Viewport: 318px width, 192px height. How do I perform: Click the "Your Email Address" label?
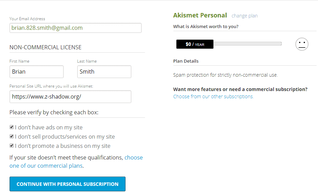click(27, 19)
